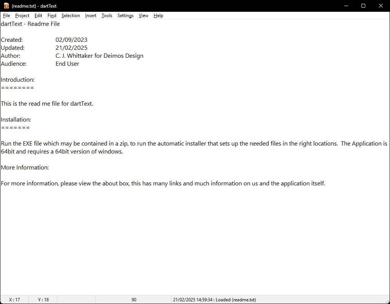Open the Tools menu
This screenshot has width=390, height=304.
107,16
